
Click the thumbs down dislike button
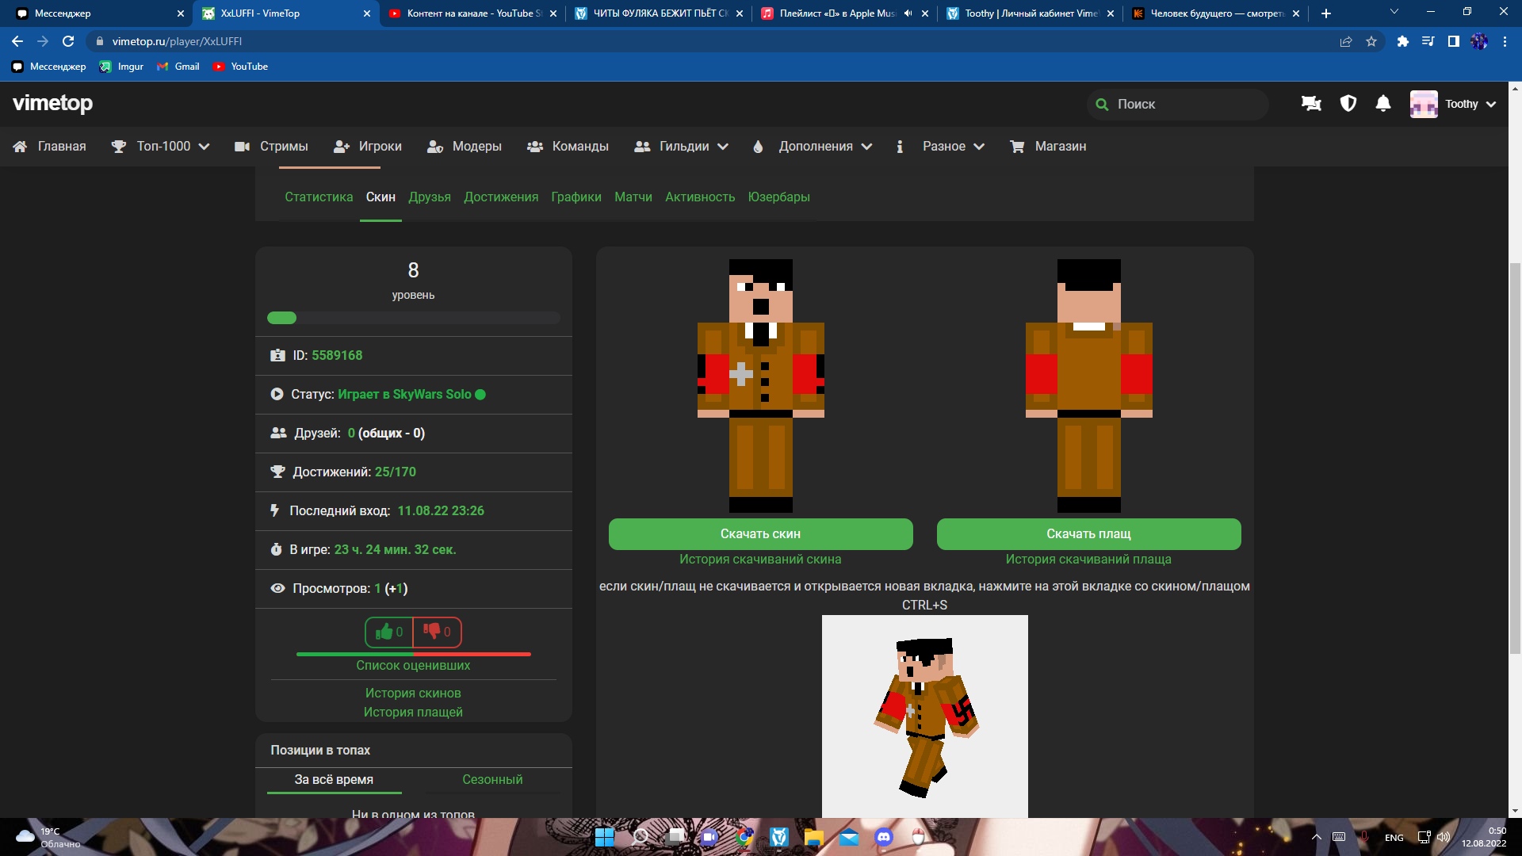pos(437,632)
